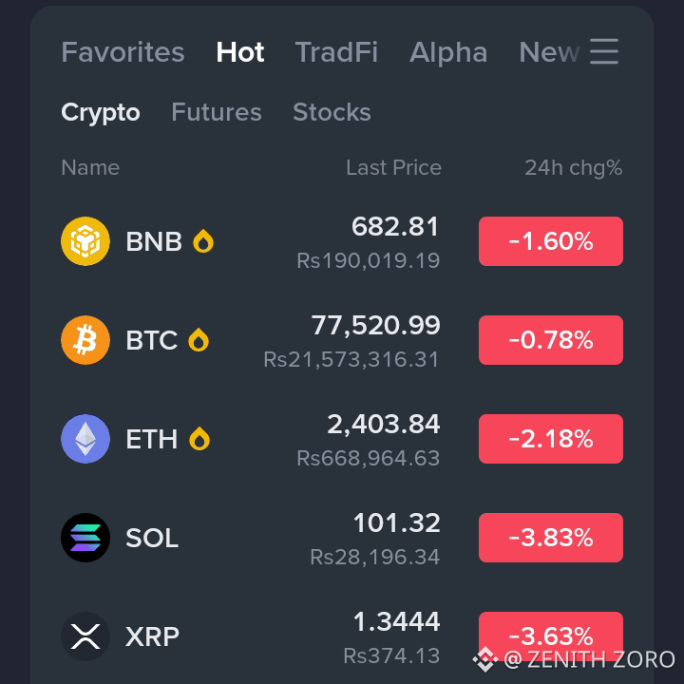The image size is (684, 684).
Task: Open the hamburger list menu icon
Action: click(x=604, y=51)
